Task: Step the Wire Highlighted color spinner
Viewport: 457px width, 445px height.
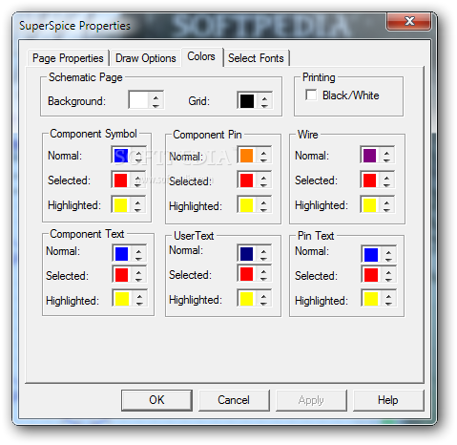Action: [x=386, y=205]
